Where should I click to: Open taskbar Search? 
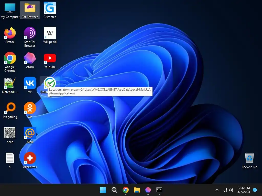114,190
